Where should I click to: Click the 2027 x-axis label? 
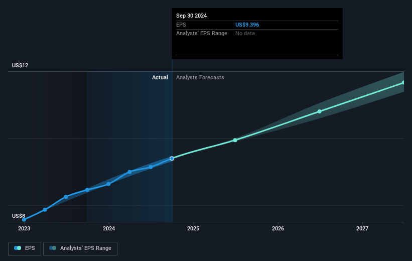point(362,228)
